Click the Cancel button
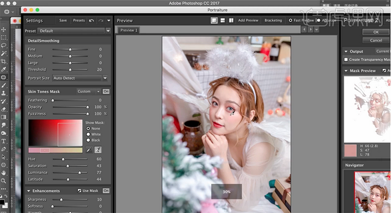The height and width of the screenshot is (213, 391). coord(376,40)
